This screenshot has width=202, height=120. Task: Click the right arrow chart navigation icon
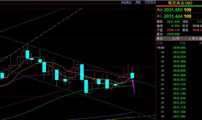(150, 2)
